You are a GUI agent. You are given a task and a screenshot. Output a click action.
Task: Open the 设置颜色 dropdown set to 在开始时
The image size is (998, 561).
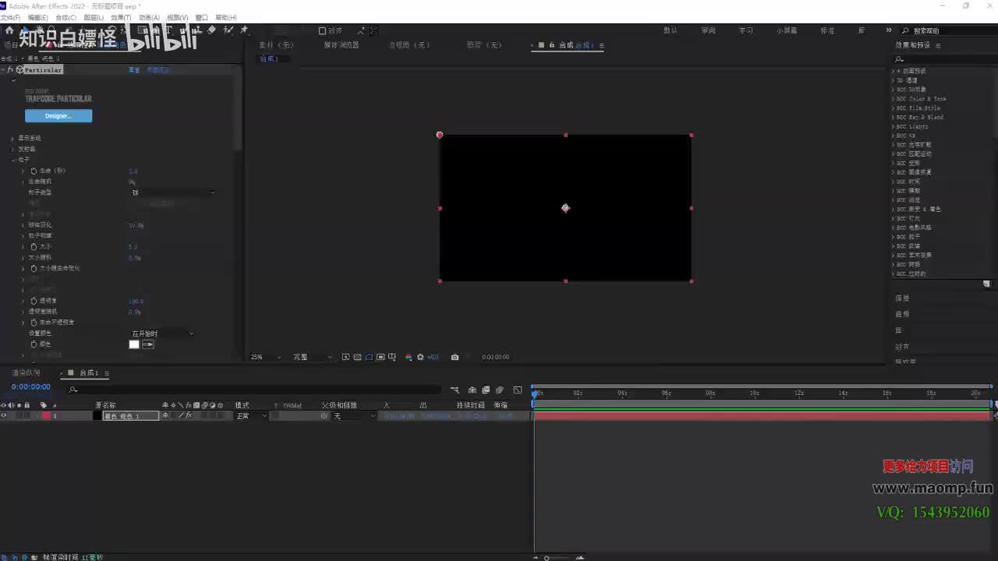[x=162, y=333]
